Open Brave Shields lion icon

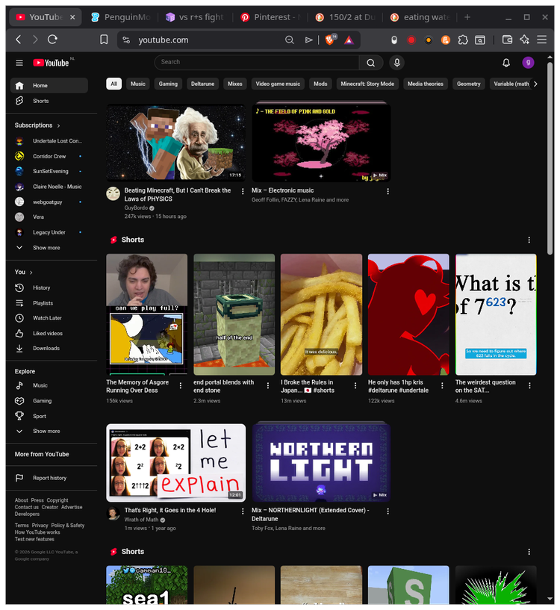(330, 40)
